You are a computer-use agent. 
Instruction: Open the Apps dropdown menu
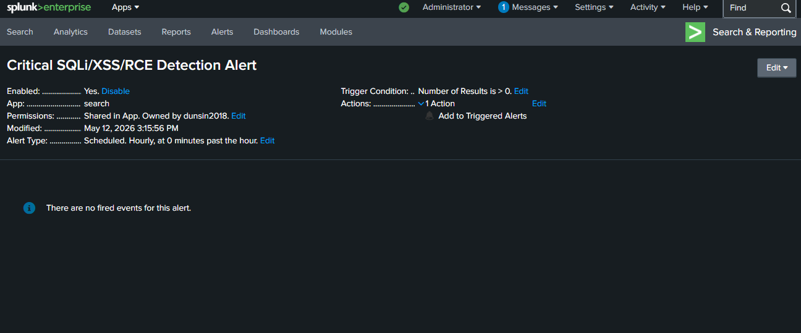[x=125, y=7]
